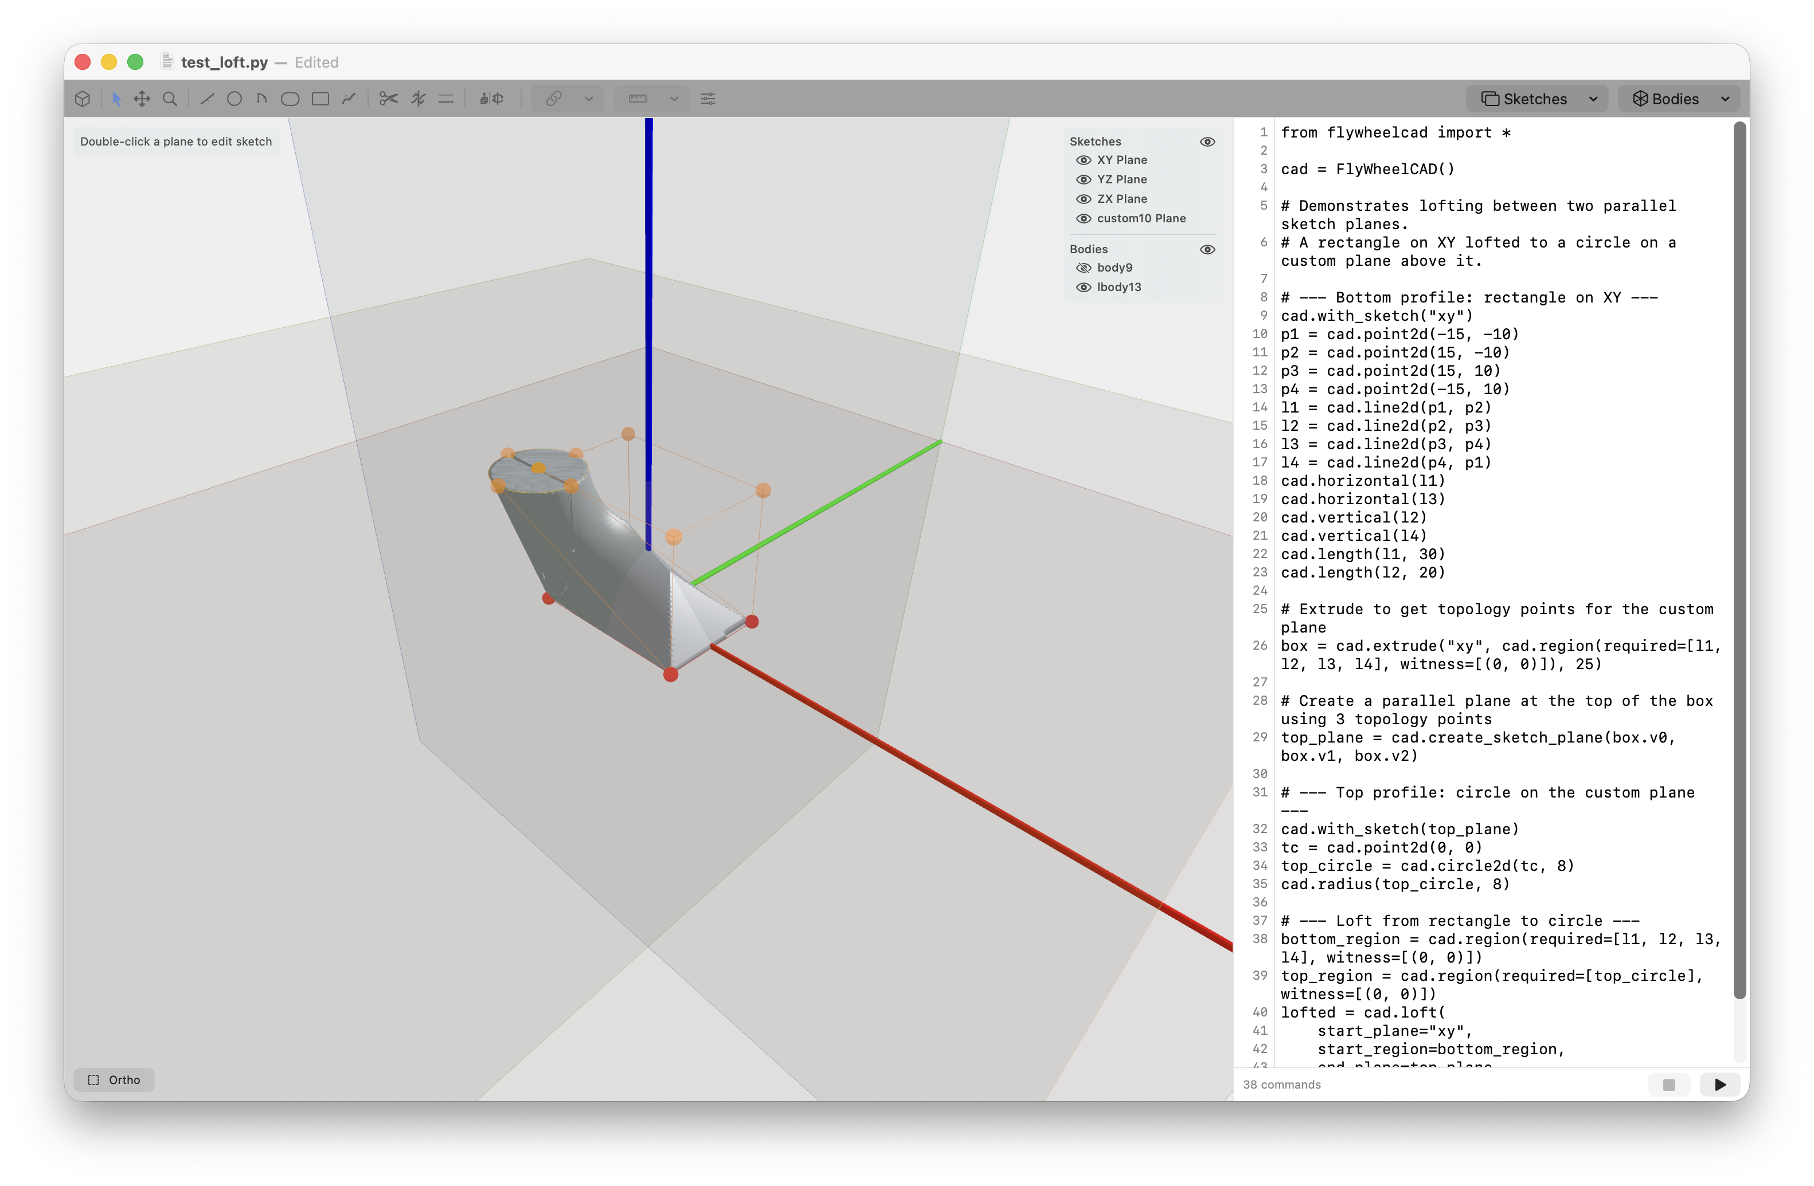The image size is (1814, 1186).
Task: Click the 3D cube view icon
Action: (83, 99)
